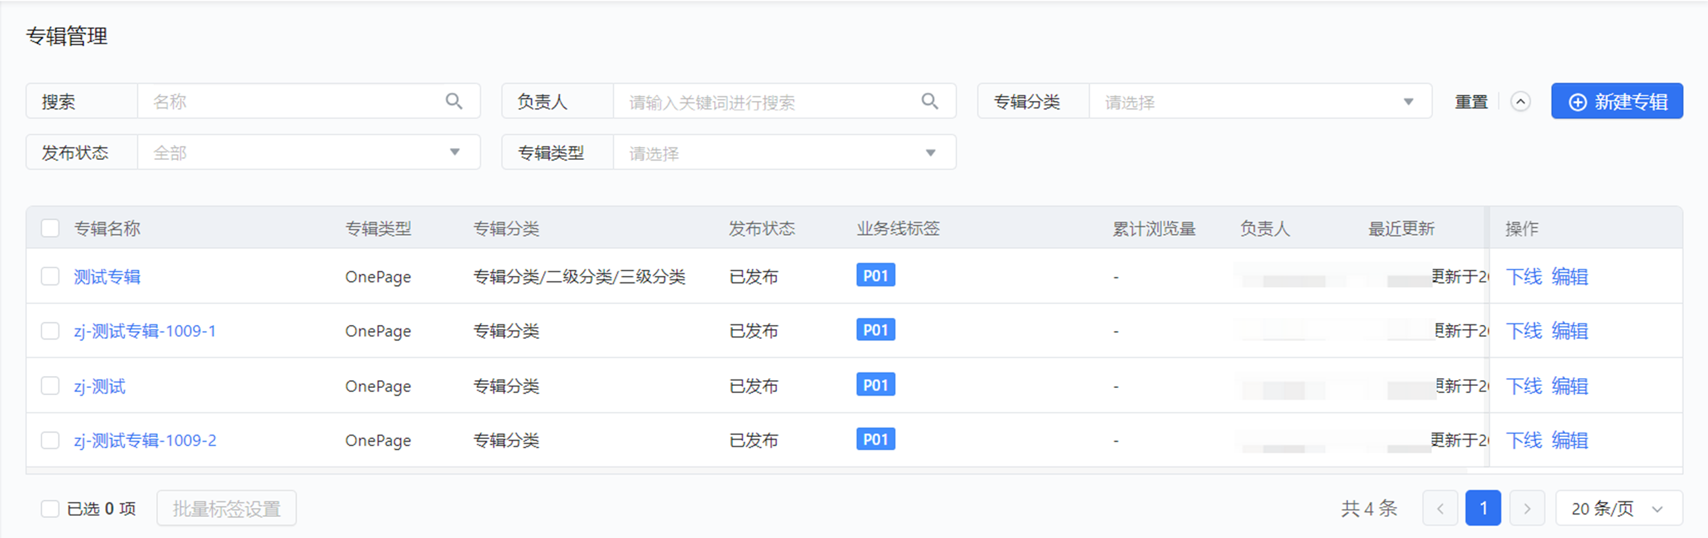Open the 20 条/页 page size dropdown
Viewport: 1708px width, 538px height.
click(x=1618, y=509)
